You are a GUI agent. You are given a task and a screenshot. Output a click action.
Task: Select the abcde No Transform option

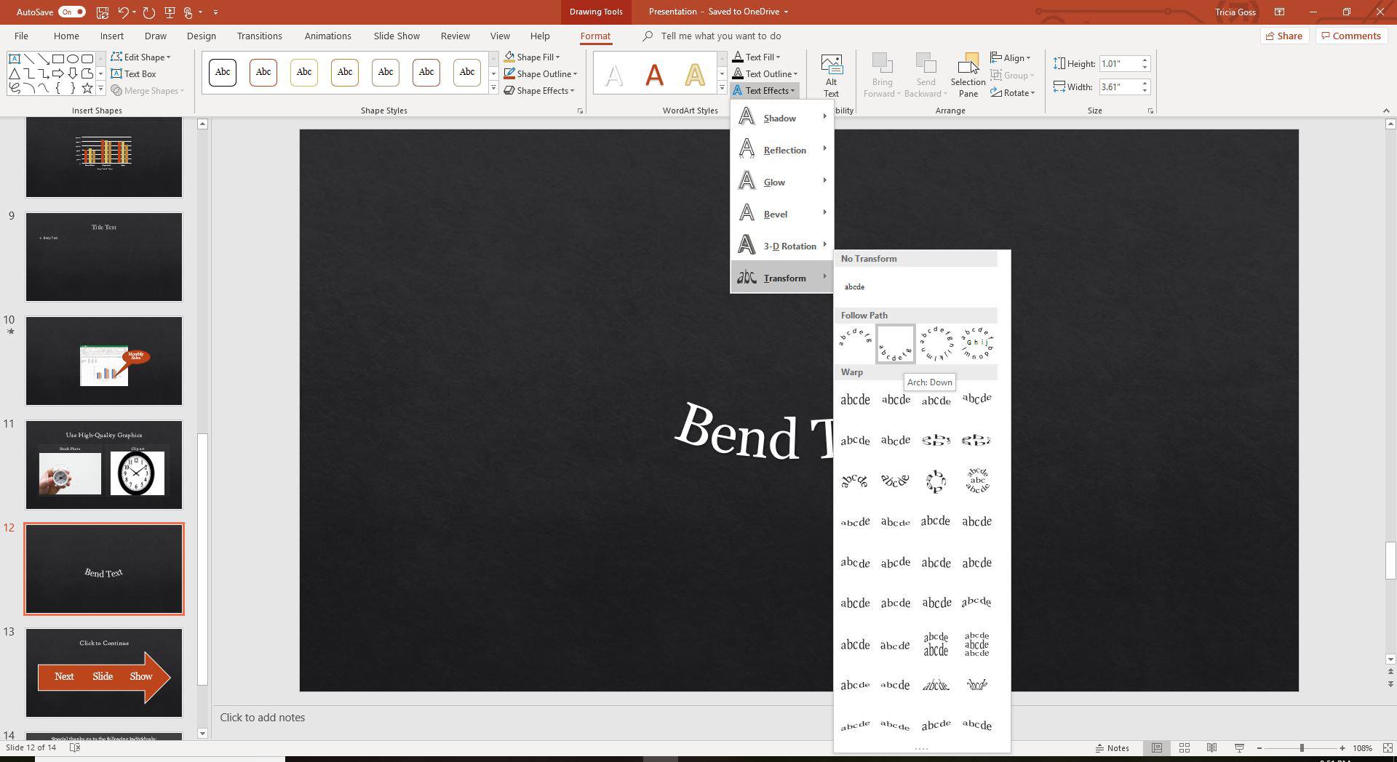[855, 286]
